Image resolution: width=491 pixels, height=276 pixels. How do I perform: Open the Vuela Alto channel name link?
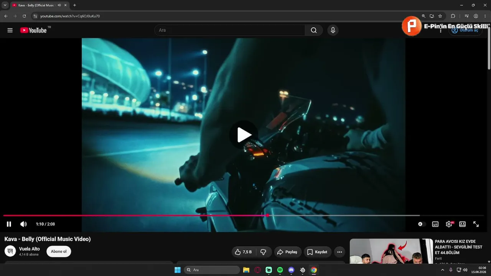pos(30,249)
